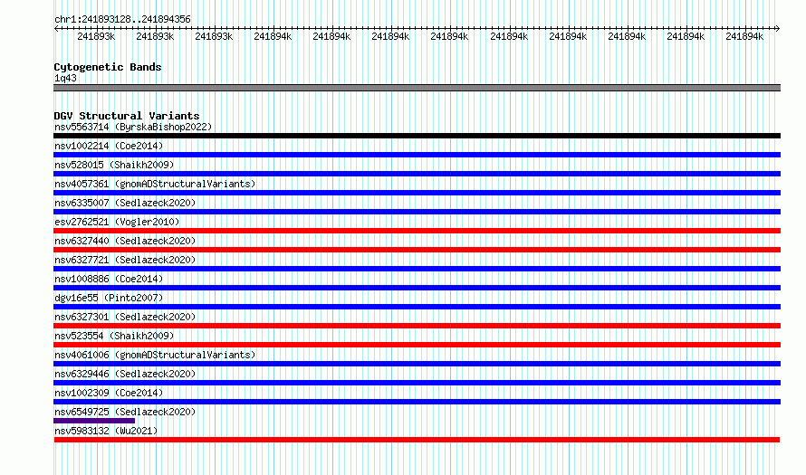Open the nsv6327301 (Sedlazeck2020) label

pyautogui.click(x=125, y=317)
